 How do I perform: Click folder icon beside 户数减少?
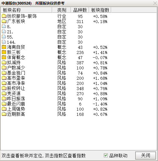4,67
